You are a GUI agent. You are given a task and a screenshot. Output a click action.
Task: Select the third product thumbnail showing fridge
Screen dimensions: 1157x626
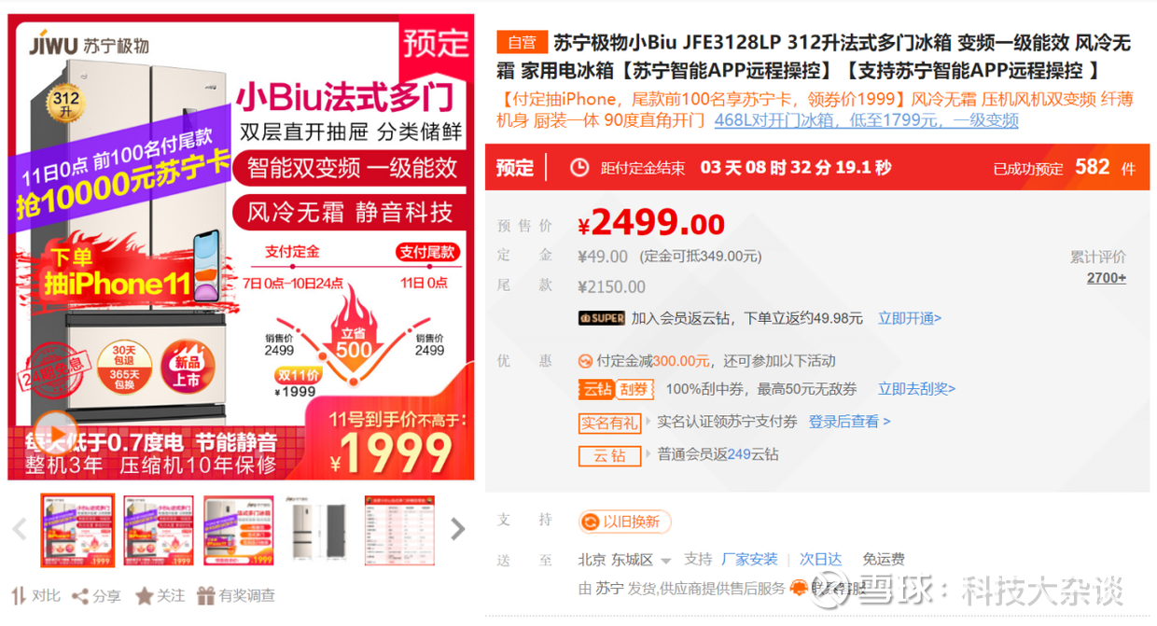pos(239,530)
